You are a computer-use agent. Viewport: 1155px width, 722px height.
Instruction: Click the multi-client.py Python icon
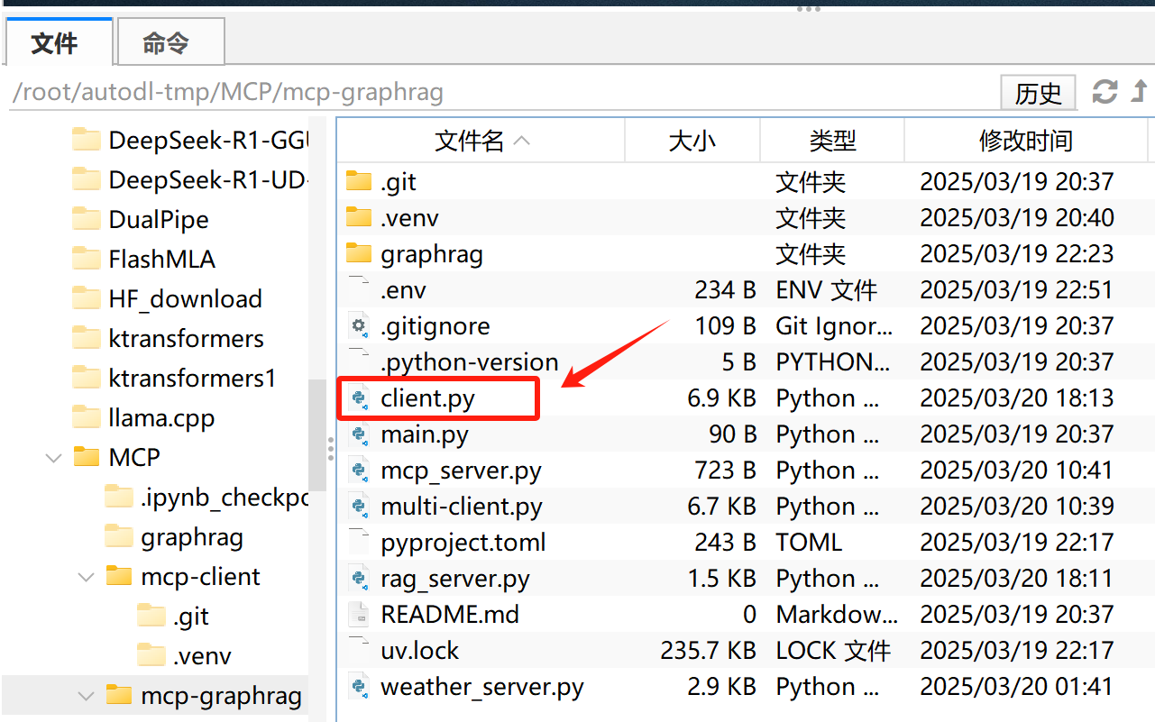coord(359,506)
